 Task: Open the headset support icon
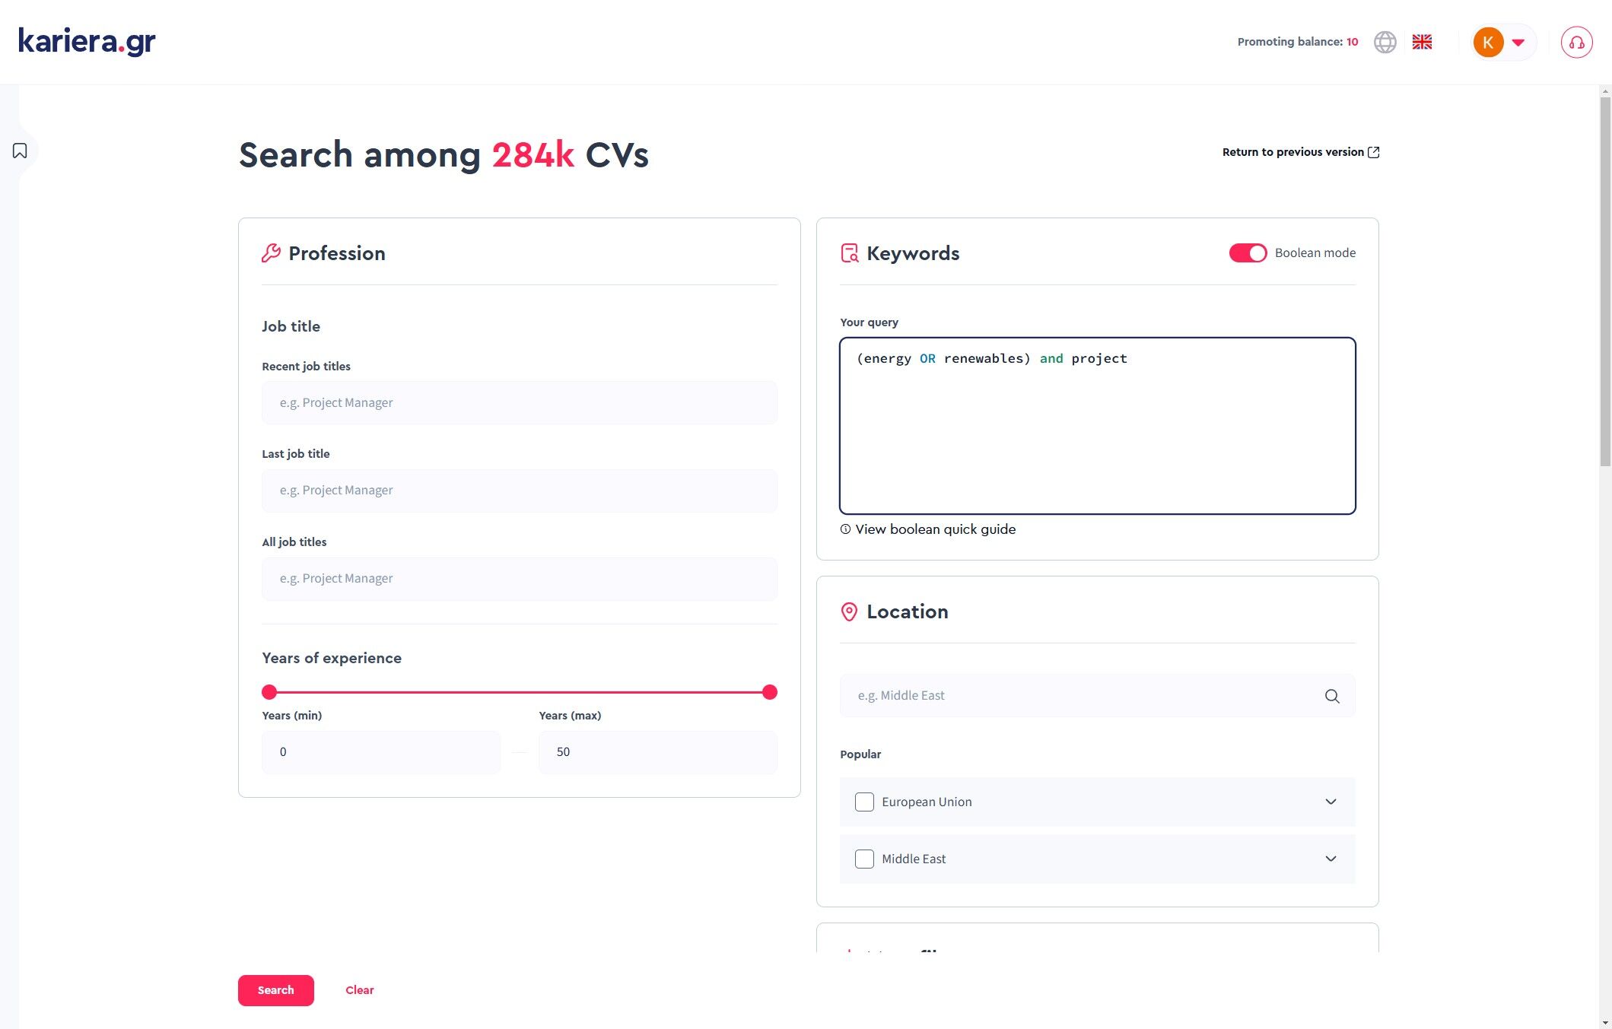1576,43
